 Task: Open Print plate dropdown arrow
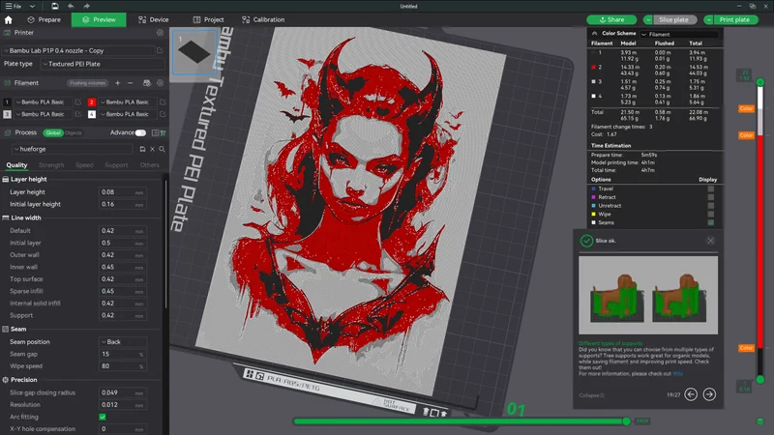pos(708,19)
